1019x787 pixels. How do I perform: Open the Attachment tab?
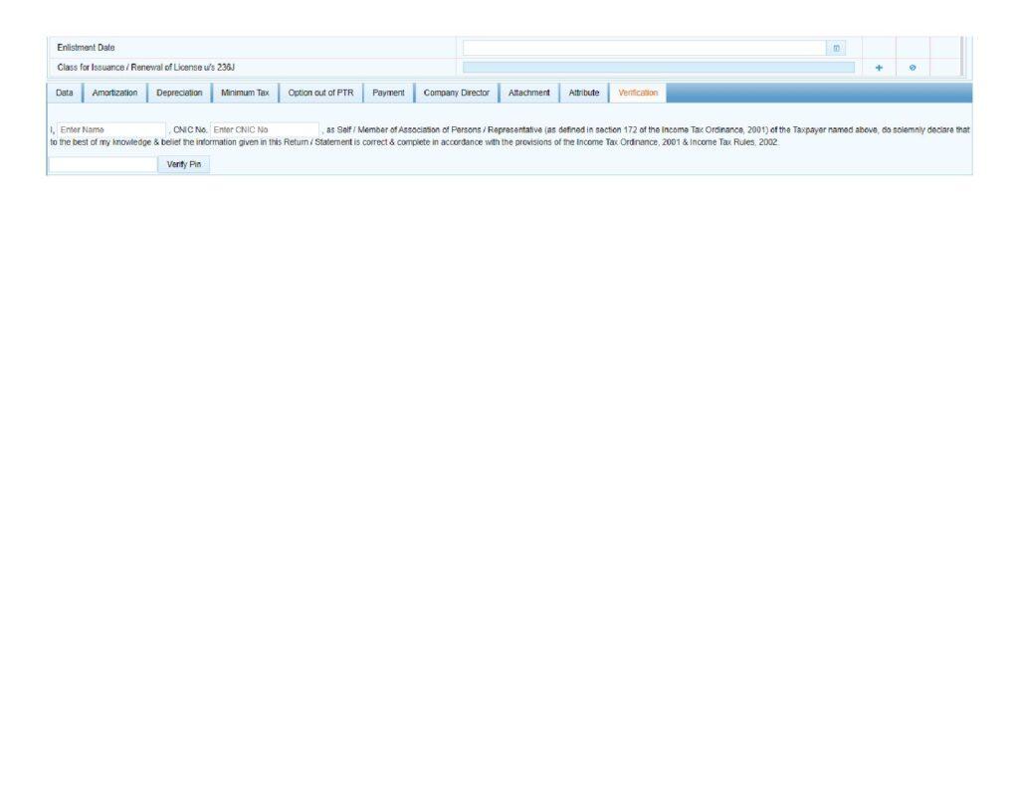pos(528,93)
